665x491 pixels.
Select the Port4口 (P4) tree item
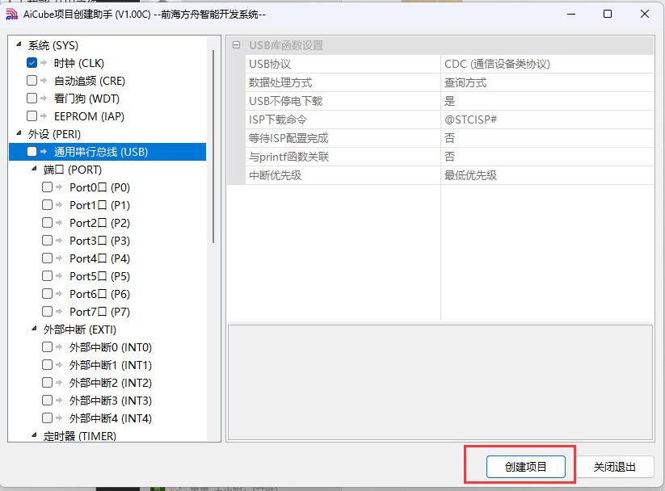tap(99, 258)
